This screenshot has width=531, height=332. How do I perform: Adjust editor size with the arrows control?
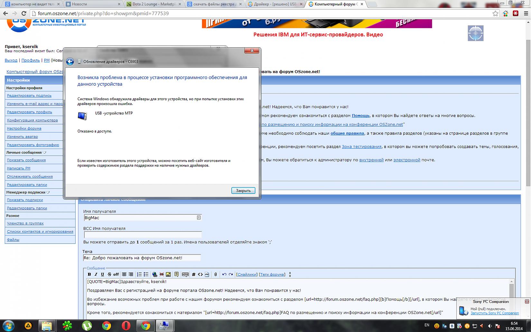(290, 274)
